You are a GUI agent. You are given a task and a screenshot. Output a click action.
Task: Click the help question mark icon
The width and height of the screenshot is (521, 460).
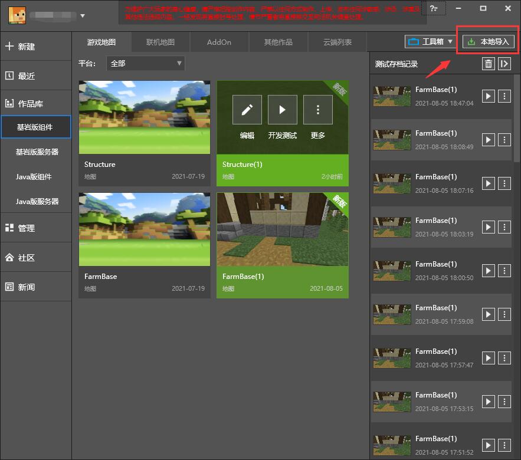click(434, 8)
